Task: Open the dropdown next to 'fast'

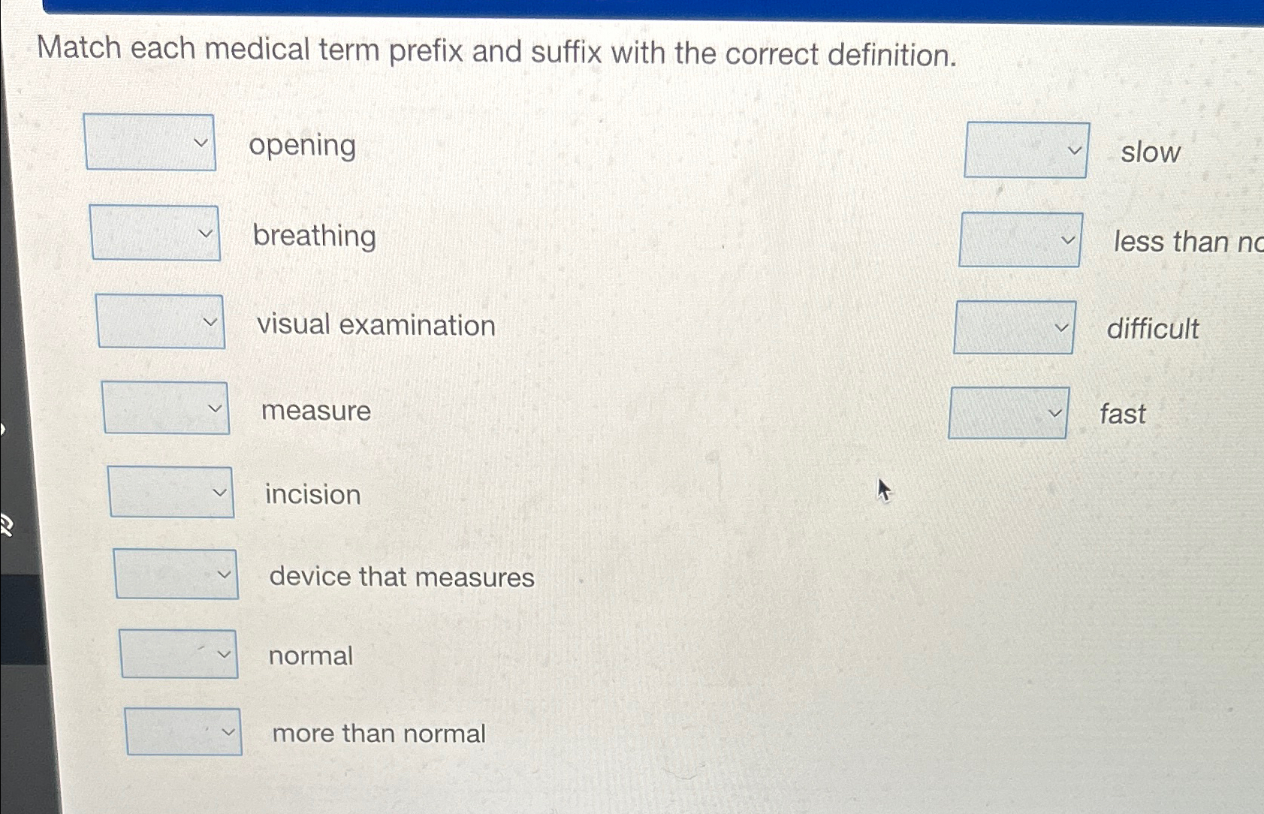Action: tap(1009, 412)
